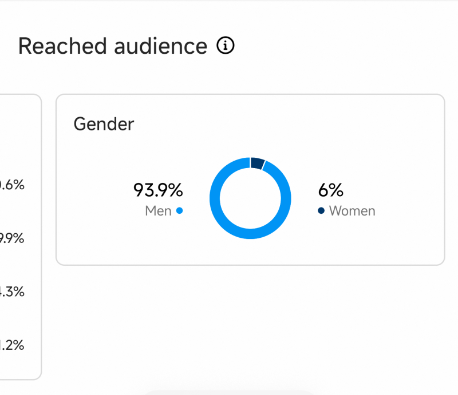The image size is (458, 395).
Task: Click the percentage ending in .6% in left card
Action: click(13, 185)
